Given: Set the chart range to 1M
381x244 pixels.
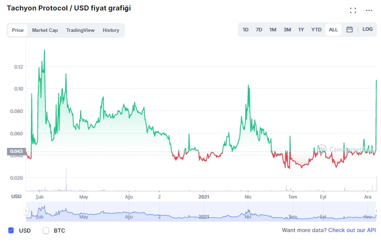Looking at the screenshot, I should click(273, 29).
